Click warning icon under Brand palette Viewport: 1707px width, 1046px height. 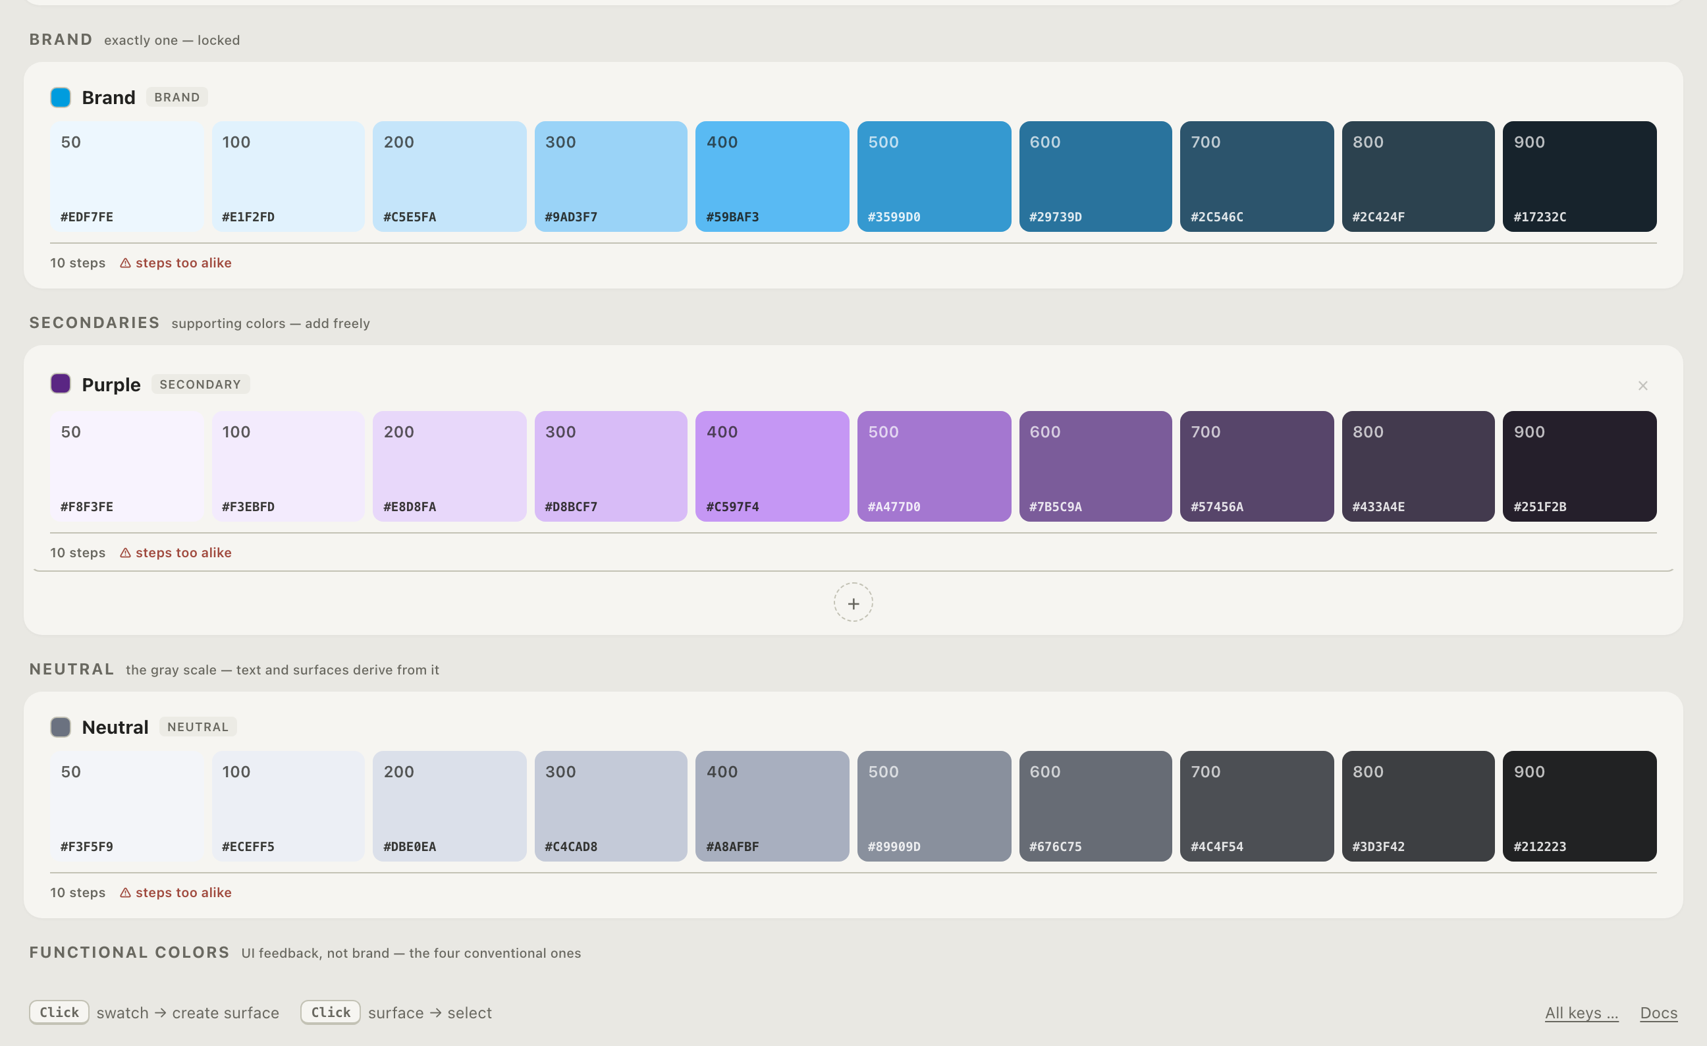[125, 263]
